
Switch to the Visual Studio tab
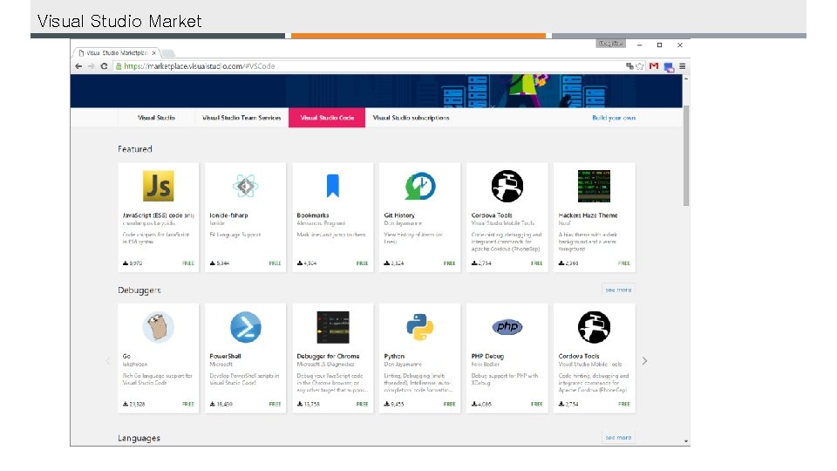click(156, 118)
